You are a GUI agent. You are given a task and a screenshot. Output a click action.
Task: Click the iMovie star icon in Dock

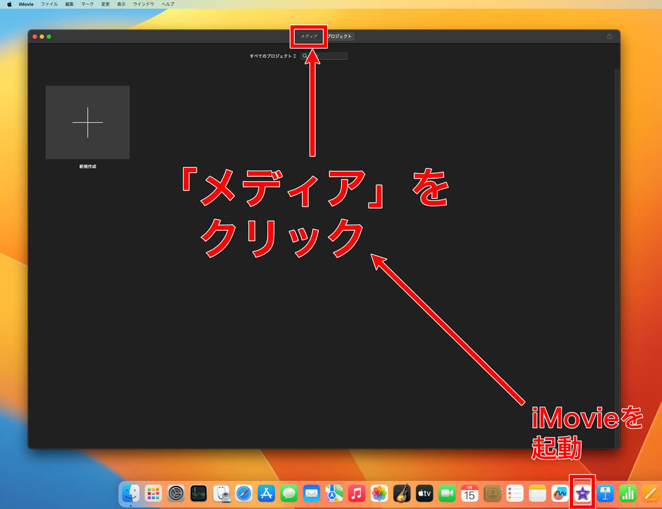[x=583, y=492]
